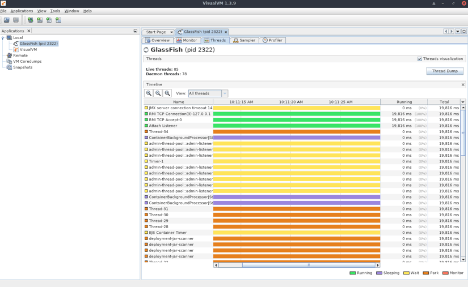
Task: Click vertical scrollbar down arrow
Action: tap(463, 260)
